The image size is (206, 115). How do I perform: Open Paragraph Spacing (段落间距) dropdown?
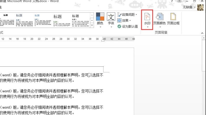127,14
